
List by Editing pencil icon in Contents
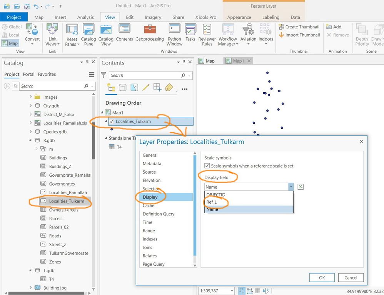[146, 87]
